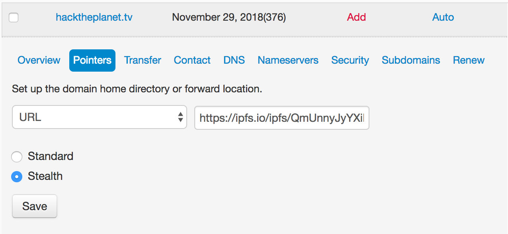Viewport: 508px width, 234px height.
Task: View the Subdomains tab
Action: coord(411,60)
